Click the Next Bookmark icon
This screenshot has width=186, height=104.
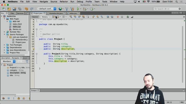coord(98,17)
